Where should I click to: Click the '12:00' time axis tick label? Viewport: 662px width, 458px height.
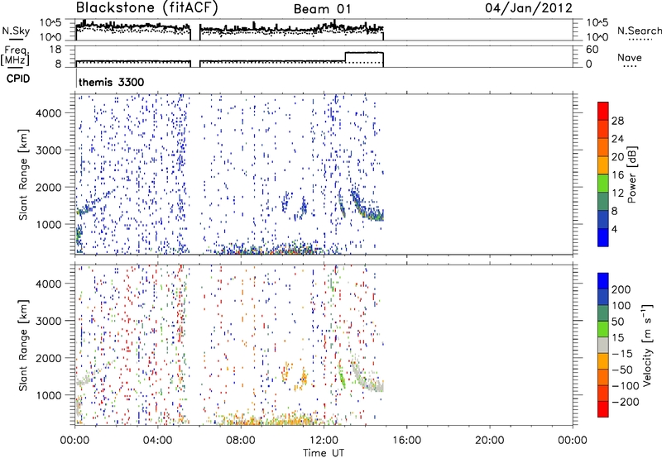[x=324, y=441]
